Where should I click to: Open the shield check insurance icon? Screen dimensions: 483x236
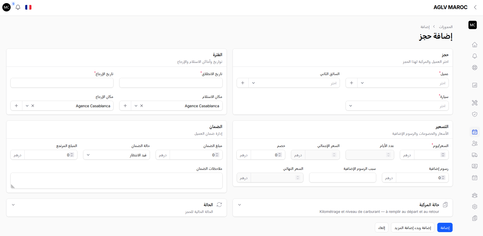point(474,114)
